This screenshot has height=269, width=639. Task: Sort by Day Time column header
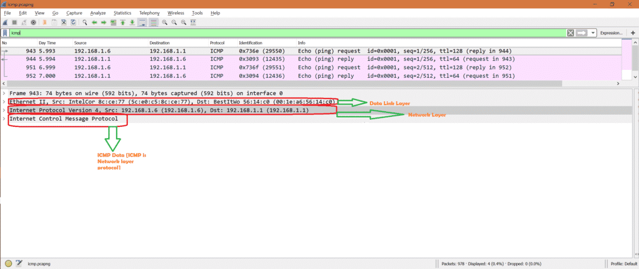pyautogui.click(x=54, y=43)
